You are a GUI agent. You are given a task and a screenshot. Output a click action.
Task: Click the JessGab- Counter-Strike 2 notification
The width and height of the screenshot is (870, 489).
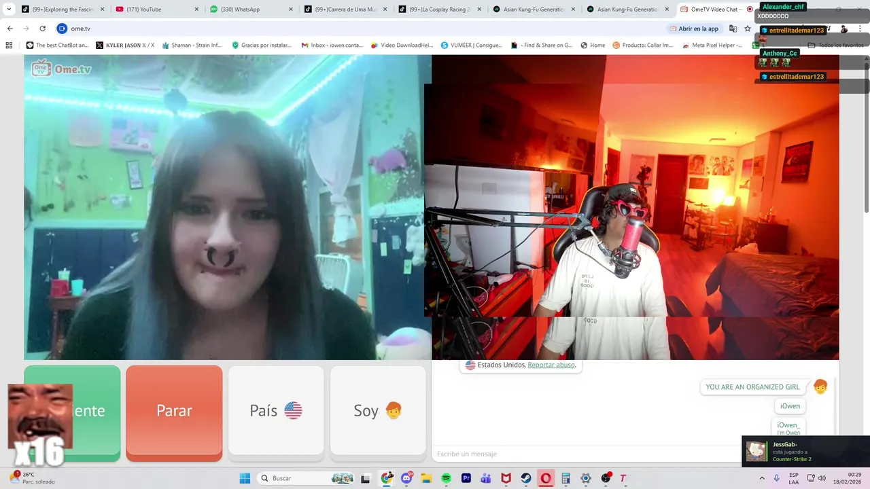805,452
